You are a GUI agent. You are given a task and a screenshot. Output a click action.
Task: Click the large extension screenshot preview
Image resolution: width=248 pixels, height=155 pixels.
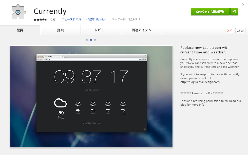pyautogui.click(x=91, y=96)
